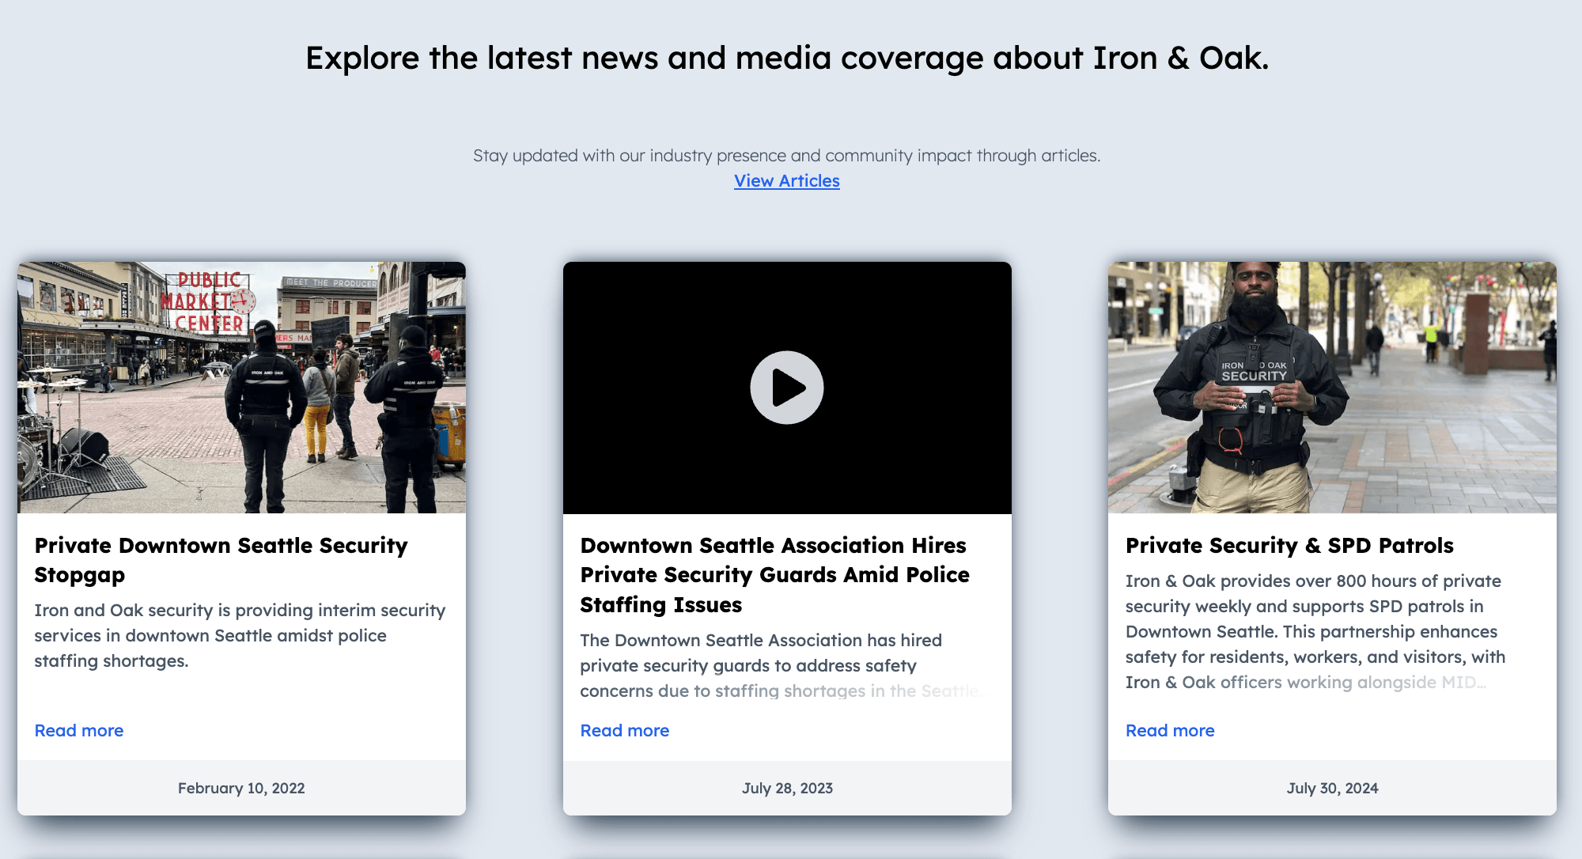Open the Iron & Oak security officer photo
The image size is (1582, 859).
coord(1332,388)
